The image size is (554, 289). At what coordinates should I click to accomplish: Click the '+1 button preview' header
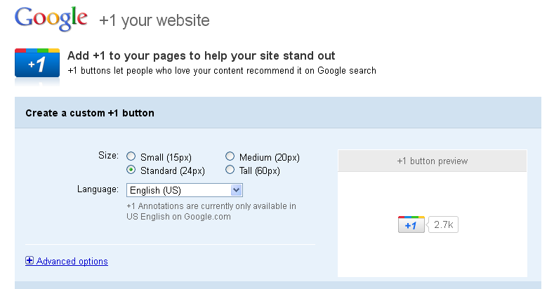click(x=432, y=161)
